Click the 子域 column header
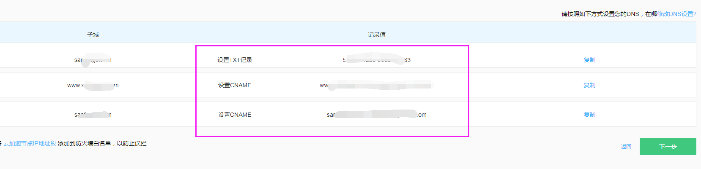Viewport: 701px width, 169px height. (x=93, y=35)
